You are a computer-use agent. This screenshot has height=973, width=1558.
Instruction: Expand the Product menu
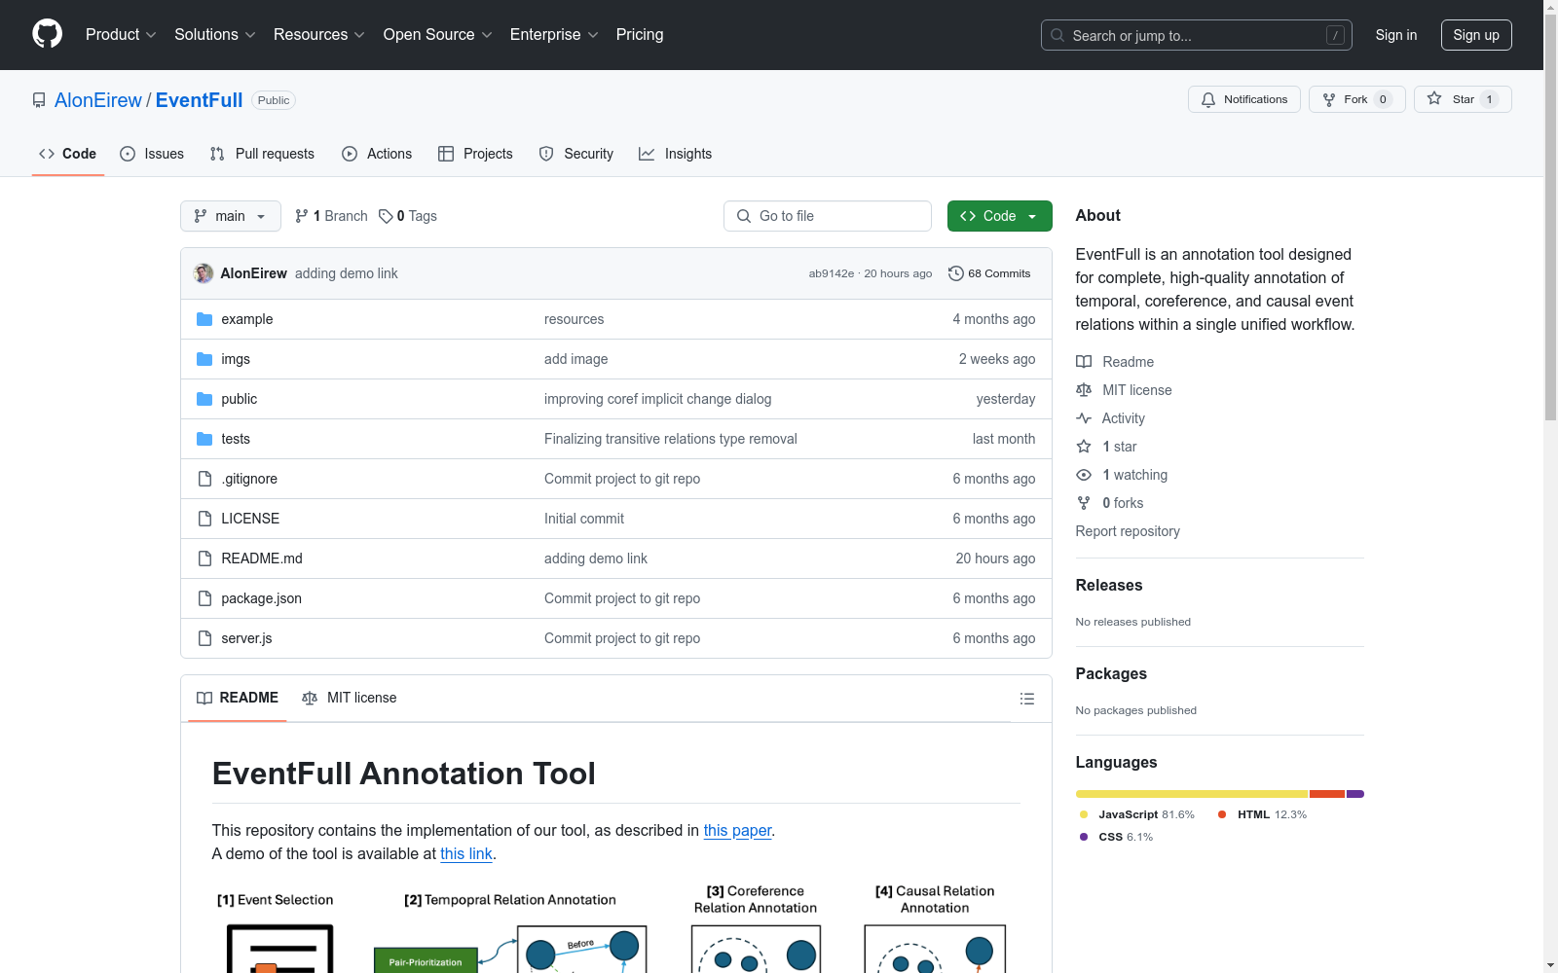click(121, 34)
